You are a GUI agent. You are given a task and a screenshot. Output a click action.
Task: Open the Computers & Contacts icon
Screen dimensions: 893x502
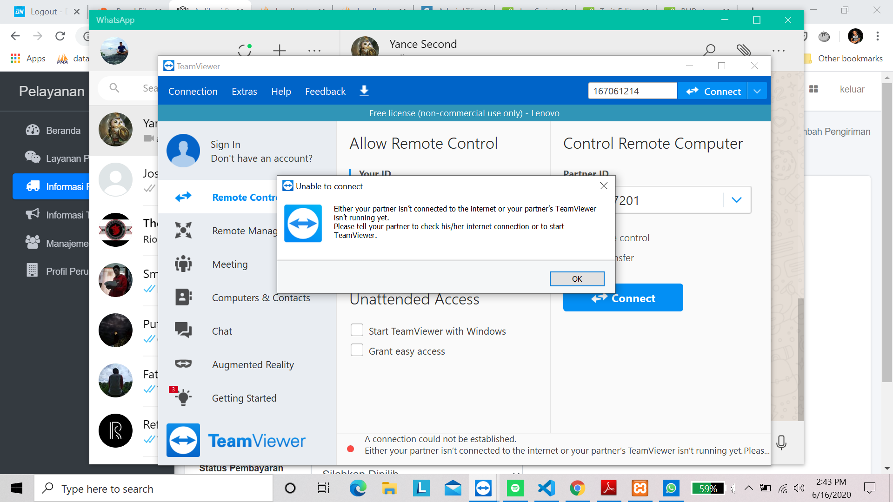[x=183, y=297]
